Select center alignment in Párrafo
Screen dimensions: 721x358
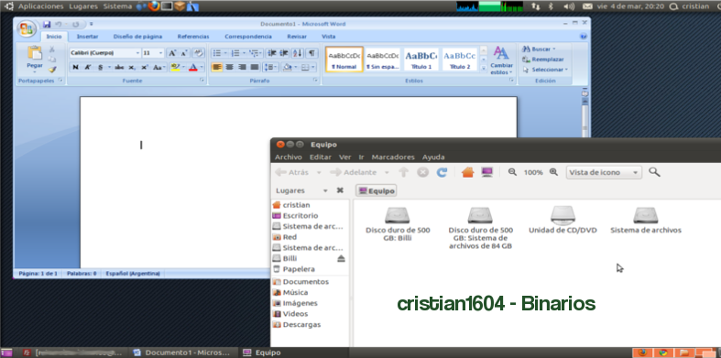229,68
